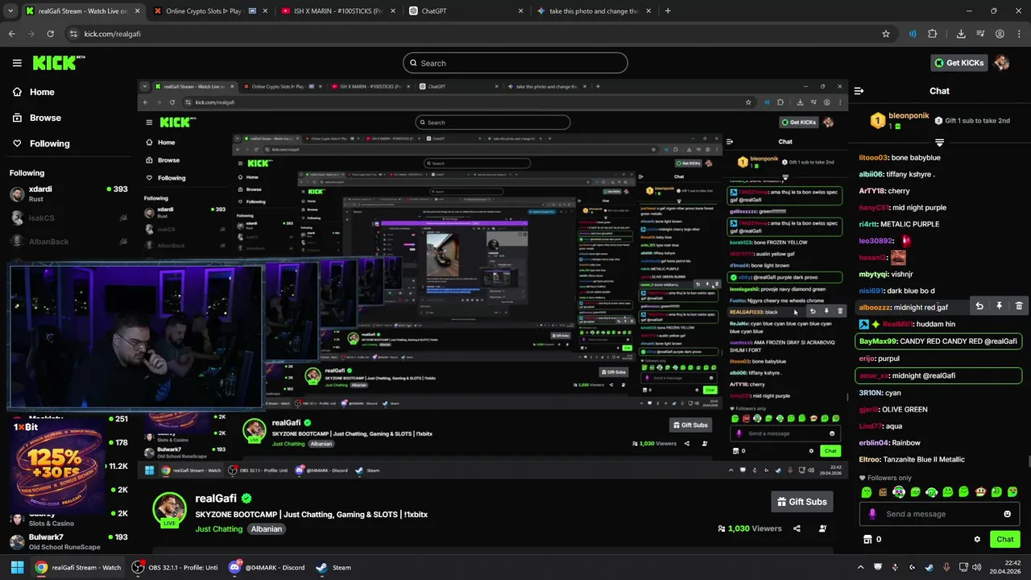Open OBS 32.1.1 from taskbar
The width and height of the screenshot is (1031, 580).
175,567
